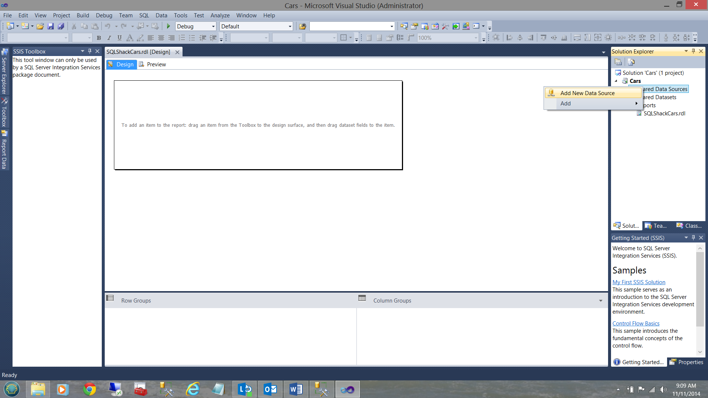Open the Debug configuration dropdown
The width and height of the screenshot is (708, 398).
click(213, 27)
